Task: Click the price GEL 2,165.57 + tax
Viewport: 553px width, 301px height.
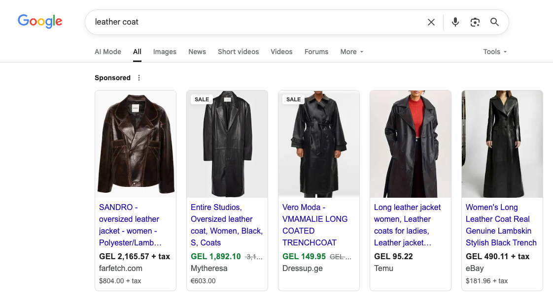Action: 135,256
